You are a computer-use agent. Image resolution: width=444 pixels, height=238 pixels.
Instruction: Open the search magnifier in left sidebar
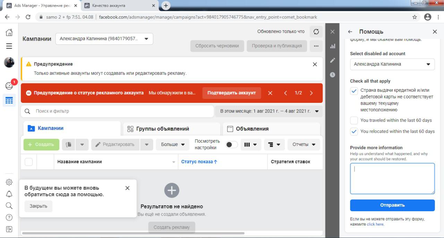(9, 206)
